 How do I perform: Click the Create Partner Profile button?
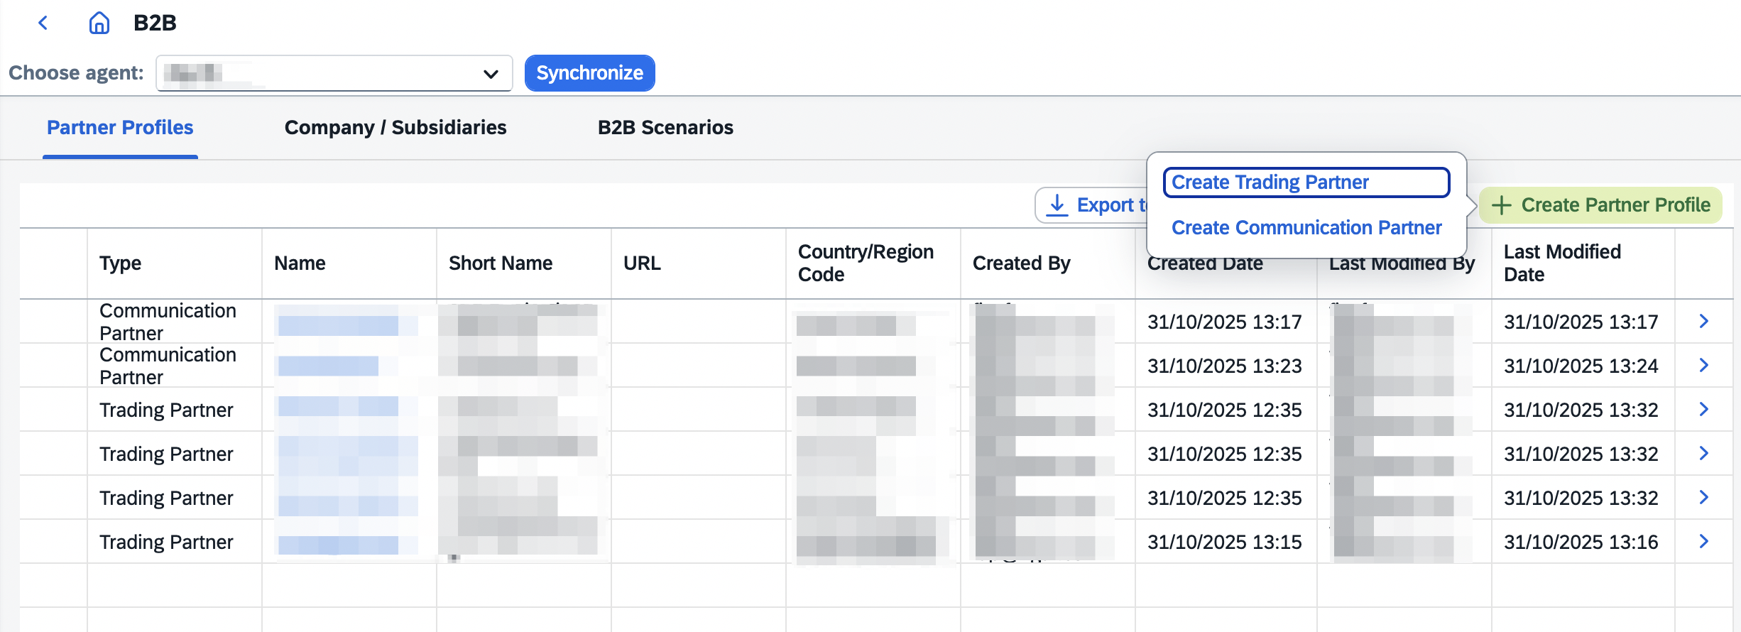1601,205
